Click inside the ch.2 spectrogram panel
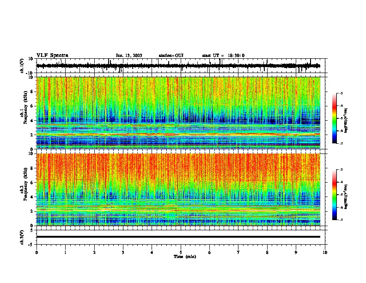 click(x=178, y=190)
